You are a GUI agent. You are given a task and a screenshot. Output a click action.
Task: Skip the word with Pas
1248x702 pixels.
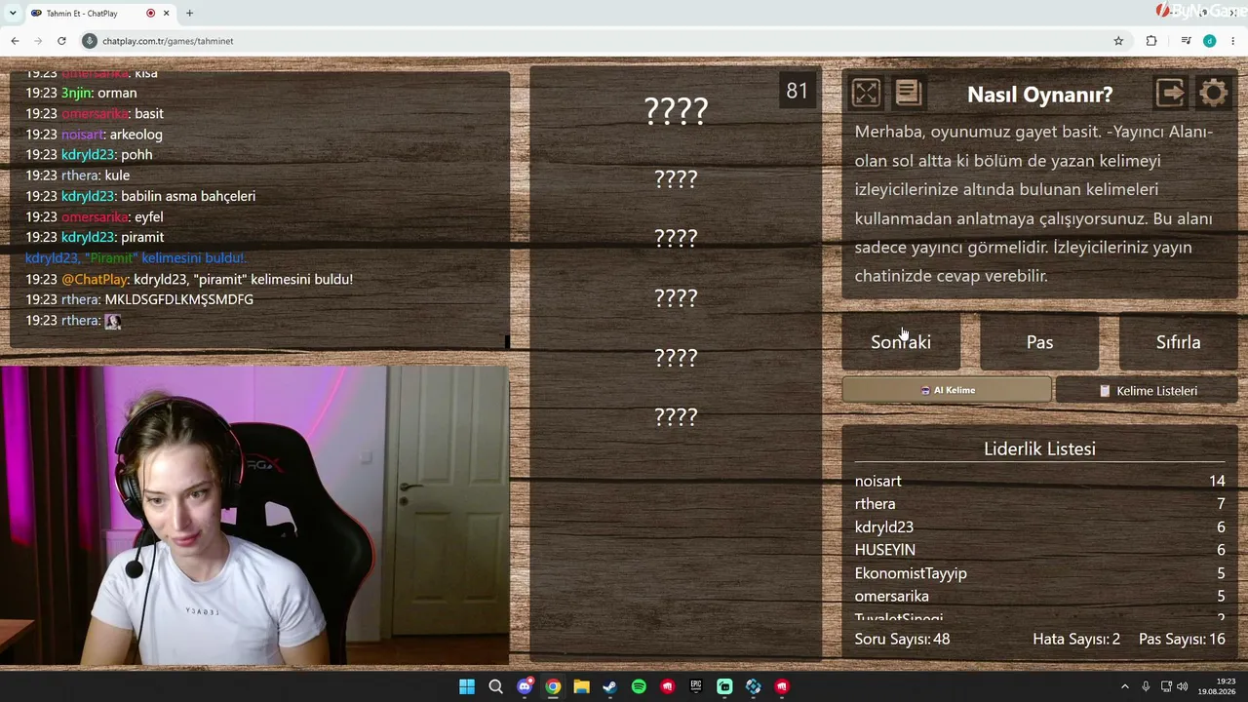pos(1039,342)
